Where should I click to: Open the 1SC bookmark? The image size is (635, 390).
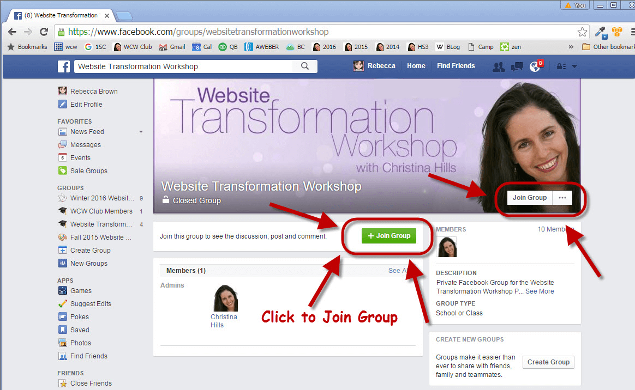click(x=95, y=47)
